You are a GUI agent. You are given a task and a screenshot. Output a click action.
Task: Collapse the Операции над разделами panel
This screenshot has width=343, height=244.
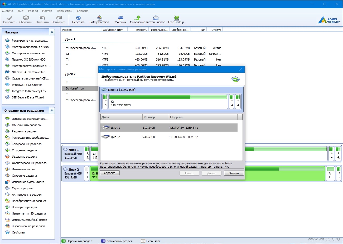pos(52,110)
